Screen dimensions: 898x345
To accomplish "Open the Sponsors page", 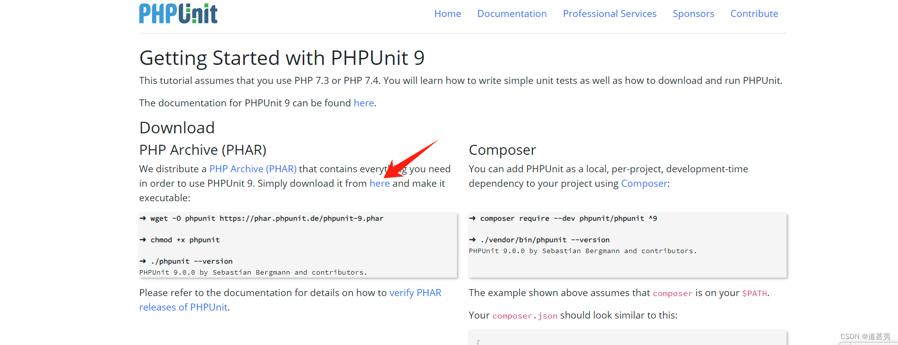I will [693, 13].
